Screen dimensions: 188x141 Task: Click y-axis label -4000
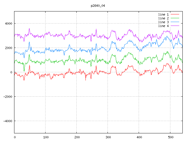(x=8, y=121)
